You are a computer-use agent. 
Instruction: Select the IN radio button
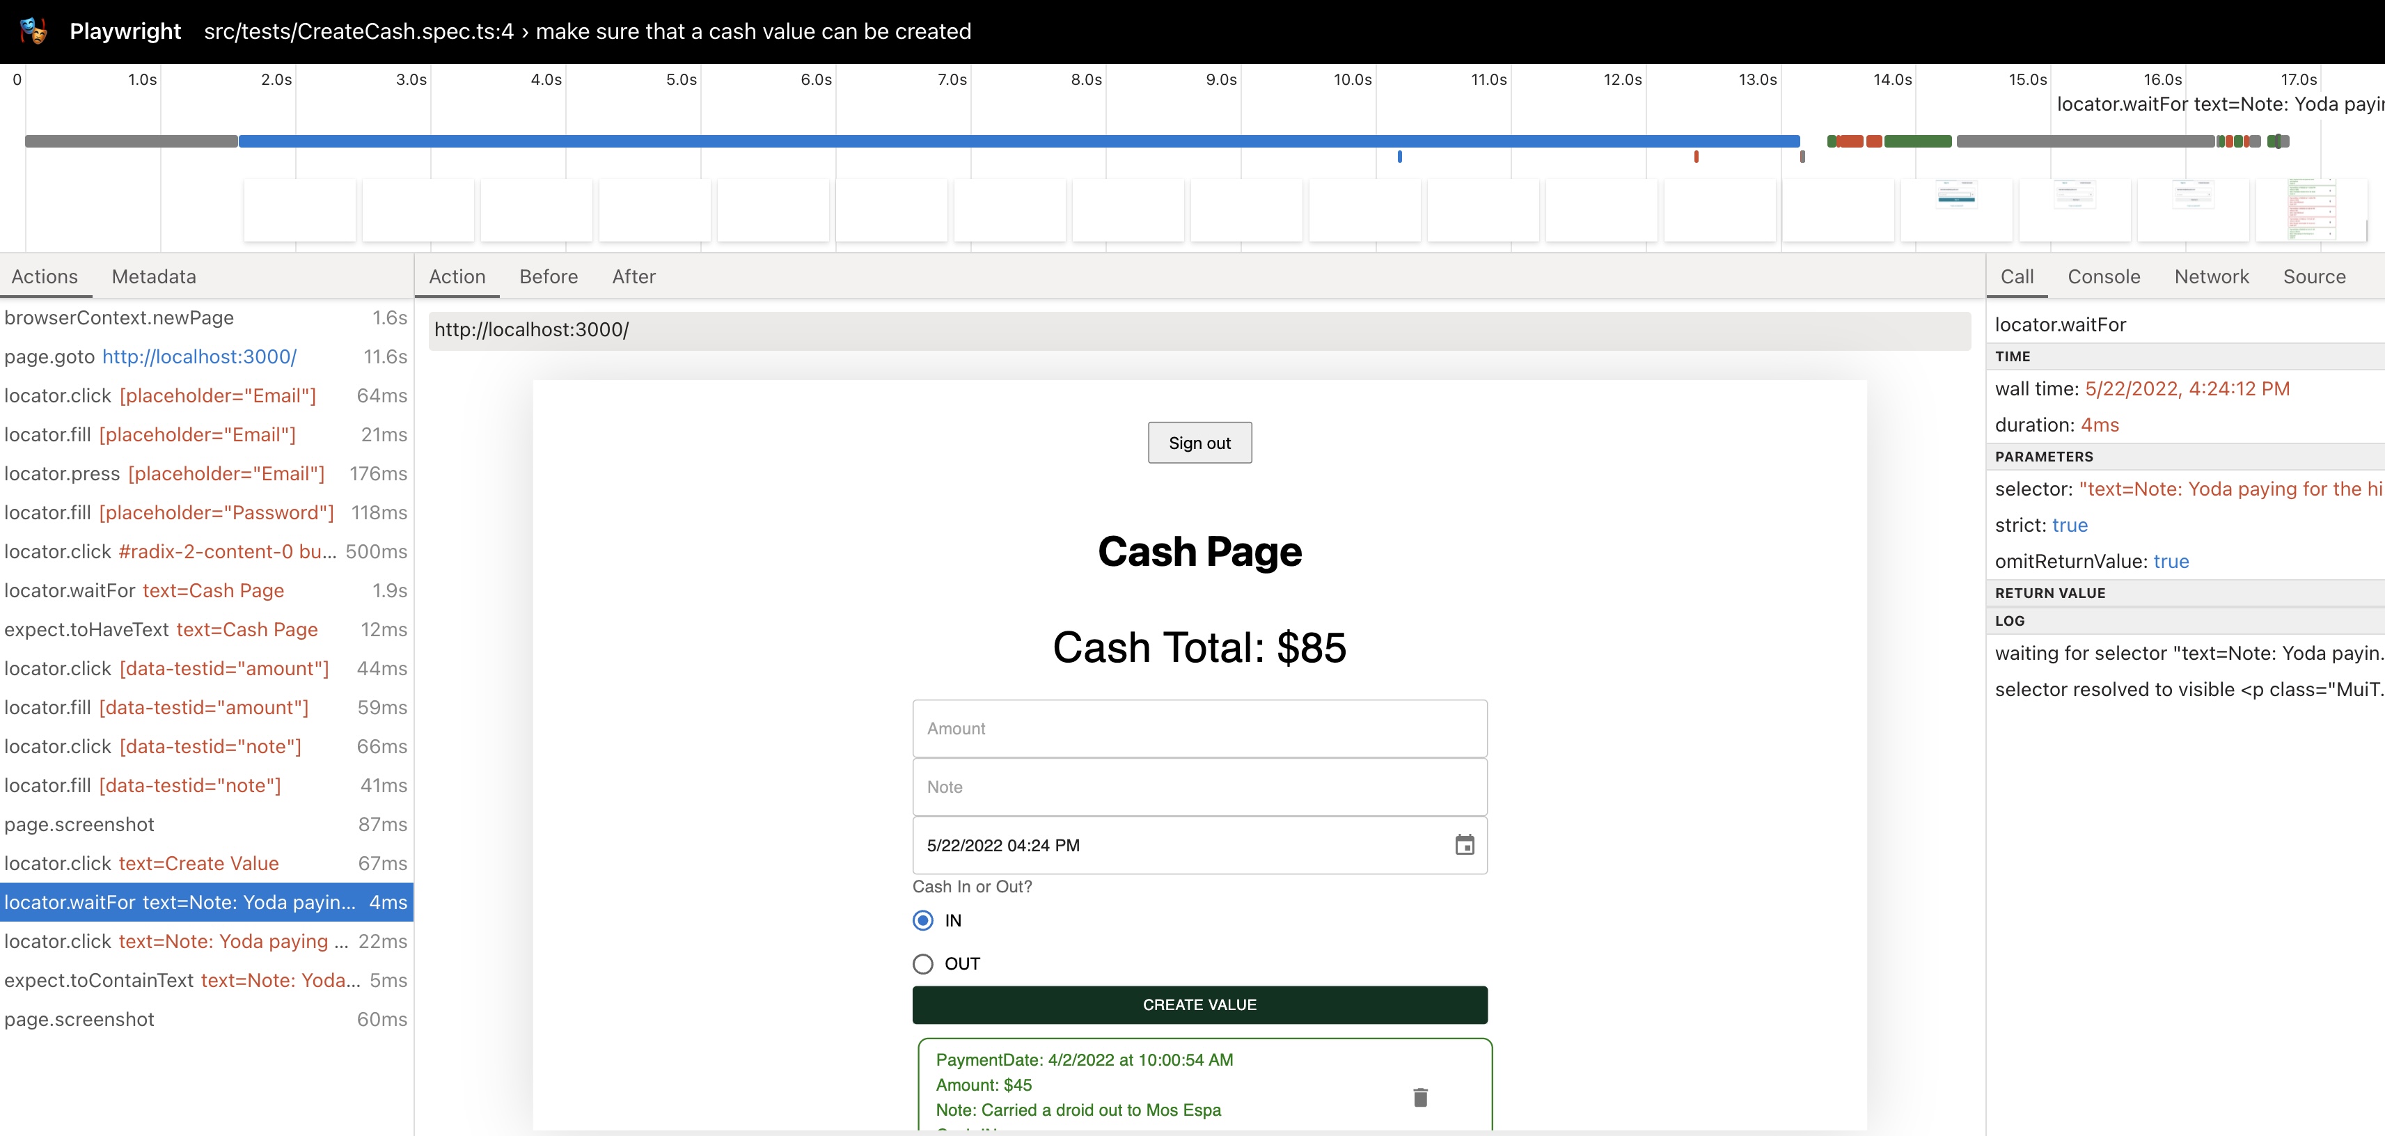(x=922, y=920)
